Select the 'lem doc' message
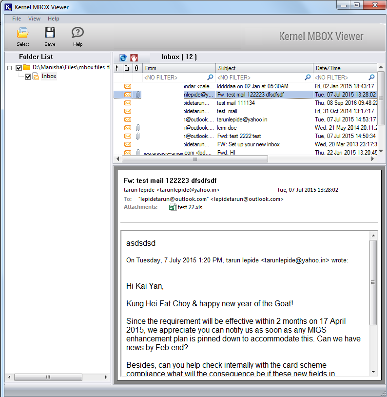Screen dimensions: 387x397 pyautogui.click(x=245, y=128)
